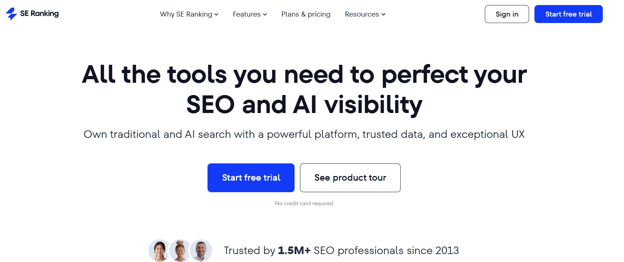Click the Own traditional and AI search subheading
This screenshot has height=262, width=624.
[x=304, y=134]
